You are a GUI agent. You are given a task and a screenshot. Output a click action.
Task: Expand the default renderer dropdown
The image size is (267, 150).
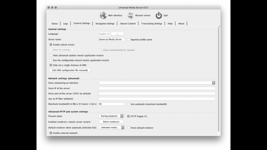pyautogui.click(x=111, y=127)
